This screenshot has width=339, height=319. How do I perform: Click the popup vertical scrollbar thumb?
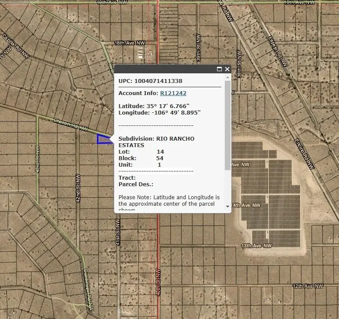pyautogui.click(x=227, y=126)
